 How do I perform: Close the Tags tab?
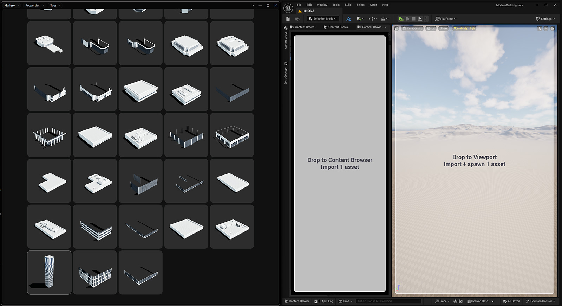click(x=60, y=5)
